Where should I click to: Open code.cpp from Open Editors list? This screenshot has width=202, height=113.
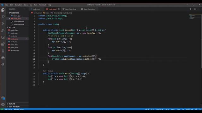[x=17, y=16]
